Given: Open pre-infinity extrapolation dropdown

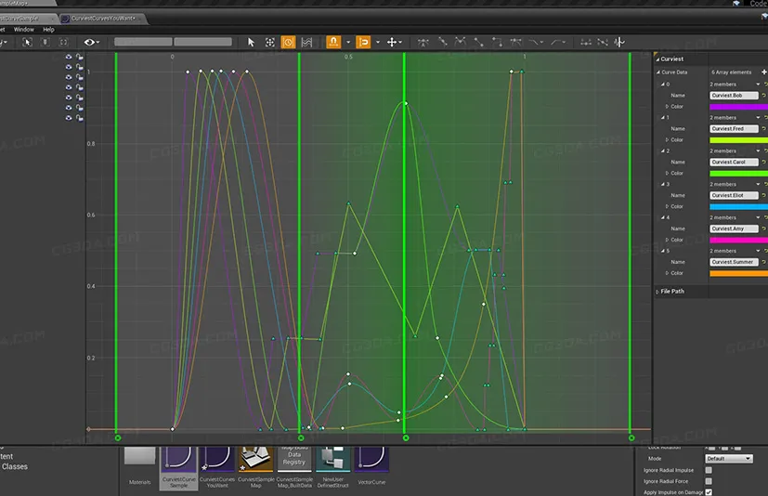Looking at the screenshot, I should (537, 42).
